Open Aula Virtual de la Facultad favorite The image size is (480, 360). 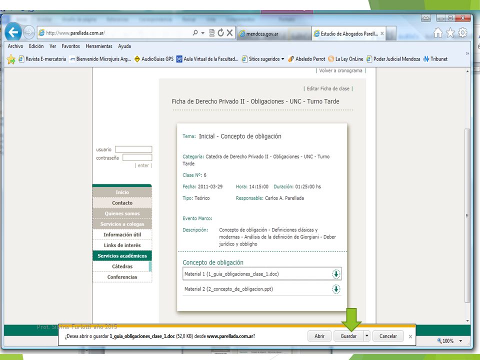tap(207, 59)
